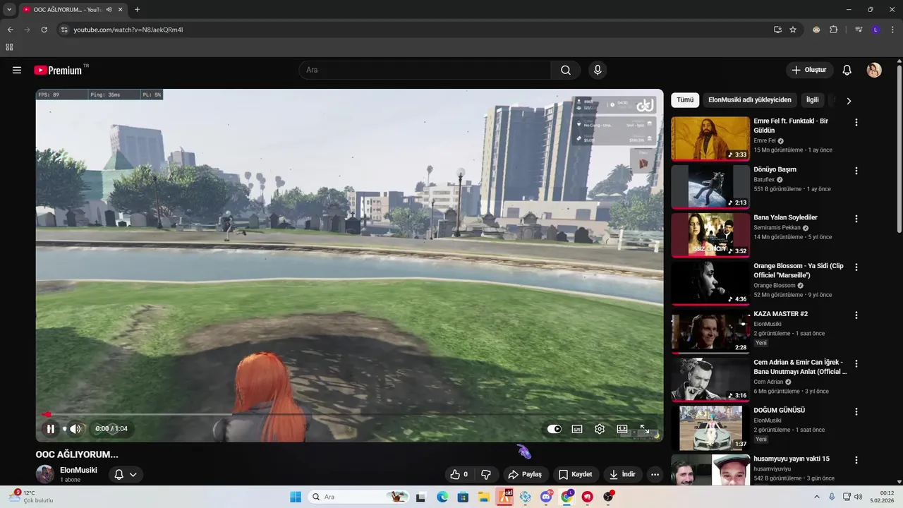Reload the page in browser toolbar
903x508 pixels.
click(x=44, y=30)
